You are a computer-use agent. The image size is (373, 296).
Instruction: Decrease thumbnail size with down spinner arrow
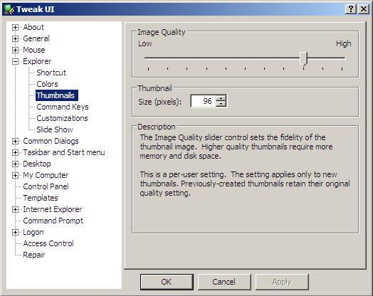tap(221, 104)
